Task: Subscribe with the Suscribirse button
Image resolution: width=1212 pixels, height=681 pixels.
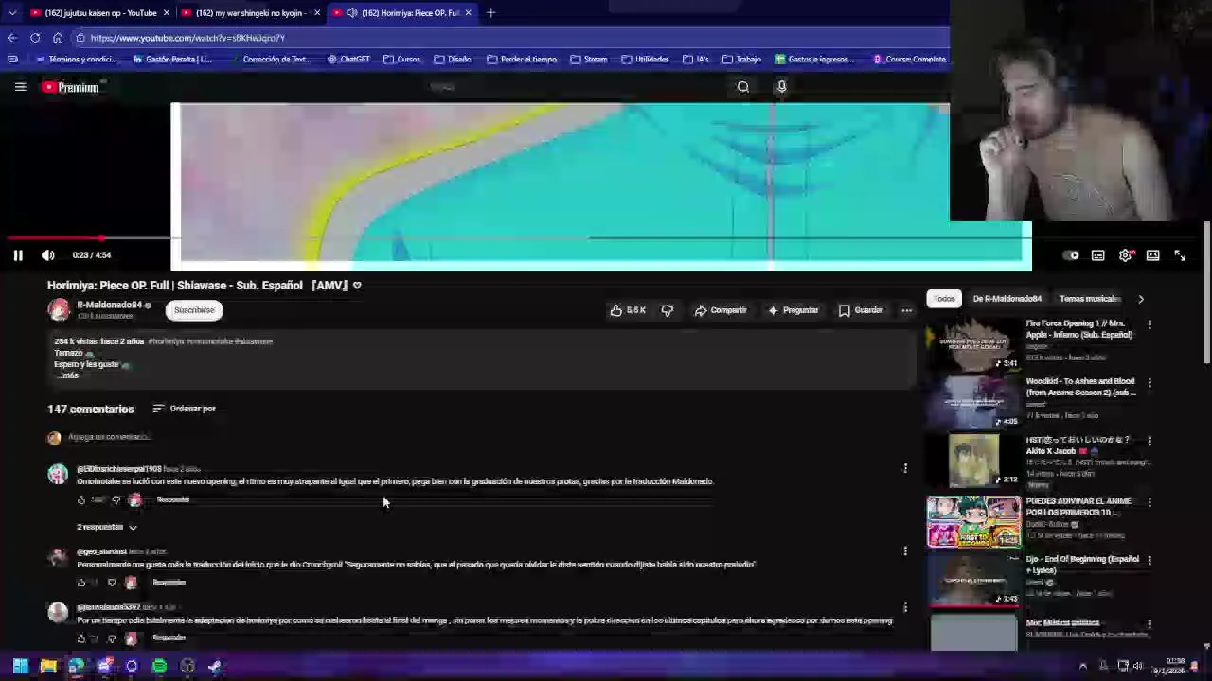Action: point(194,310)
